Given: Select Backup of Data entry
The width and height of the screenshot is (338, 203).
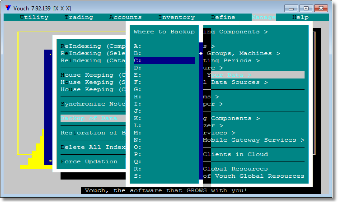Looking at the screenshot, I should coord(93,118).
